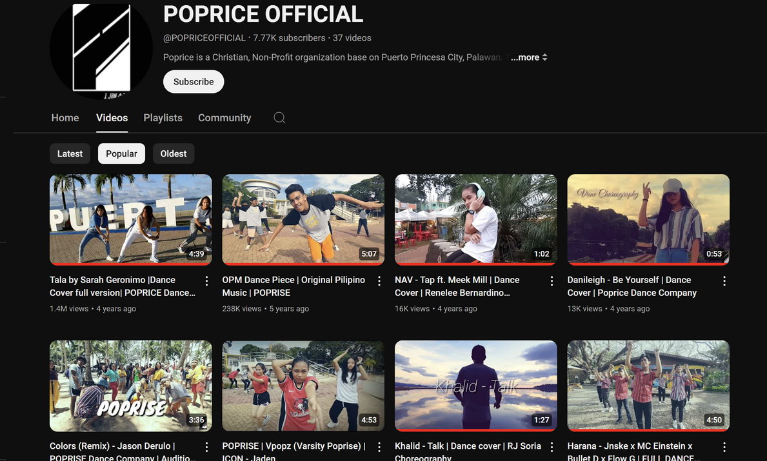Open more actions for Khalid Talk video
This screenshot has width=767, height=461.
552,447
